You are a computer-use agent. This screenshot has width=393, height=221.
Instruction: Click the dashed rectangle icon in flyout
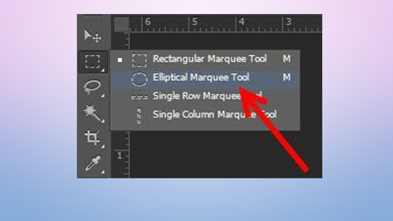[139, 60]
